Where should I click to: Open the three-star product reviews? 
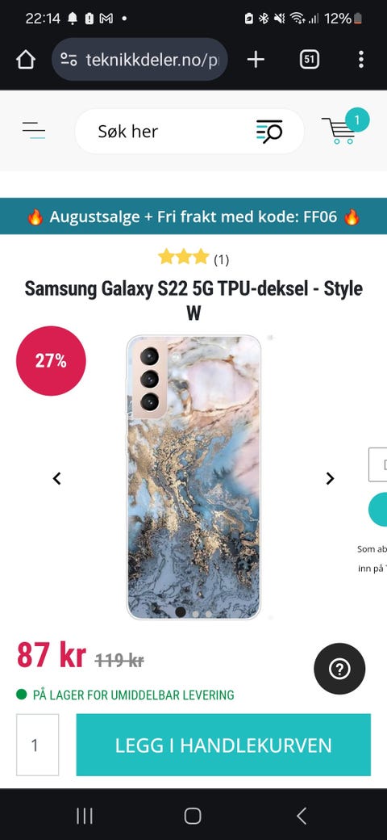point(193,258)
